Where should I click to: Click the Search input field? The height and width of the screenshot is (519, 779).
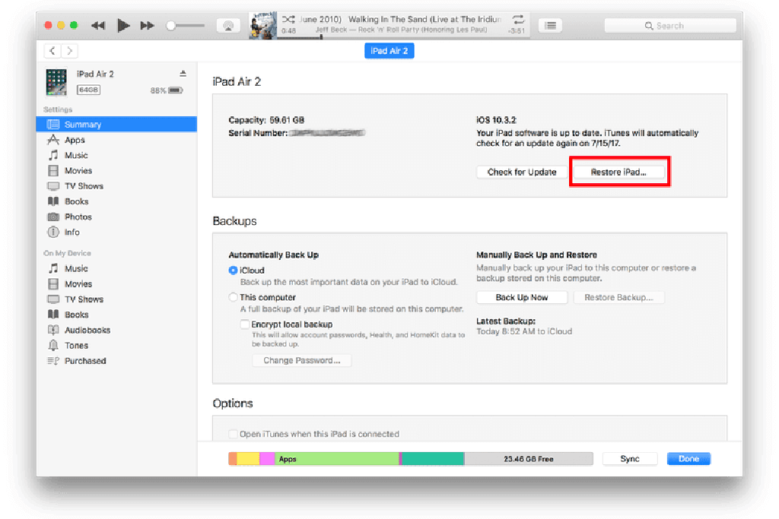tap(669, 26)
